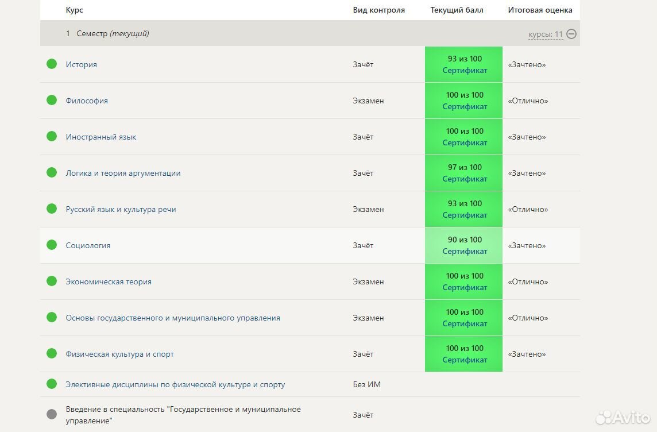
Task: Open the Логика и теория аргументации course
Action: pos(123,173)
